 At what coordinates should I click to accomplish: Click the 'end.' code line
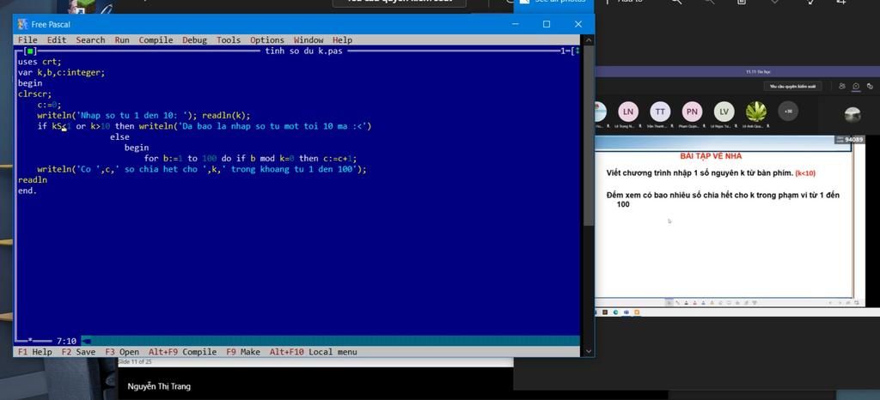[27, 191]
